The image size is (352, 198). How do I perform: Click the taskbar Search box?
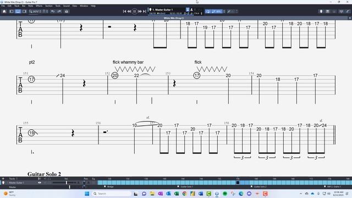pyautogui.click(x=112, y=194)
